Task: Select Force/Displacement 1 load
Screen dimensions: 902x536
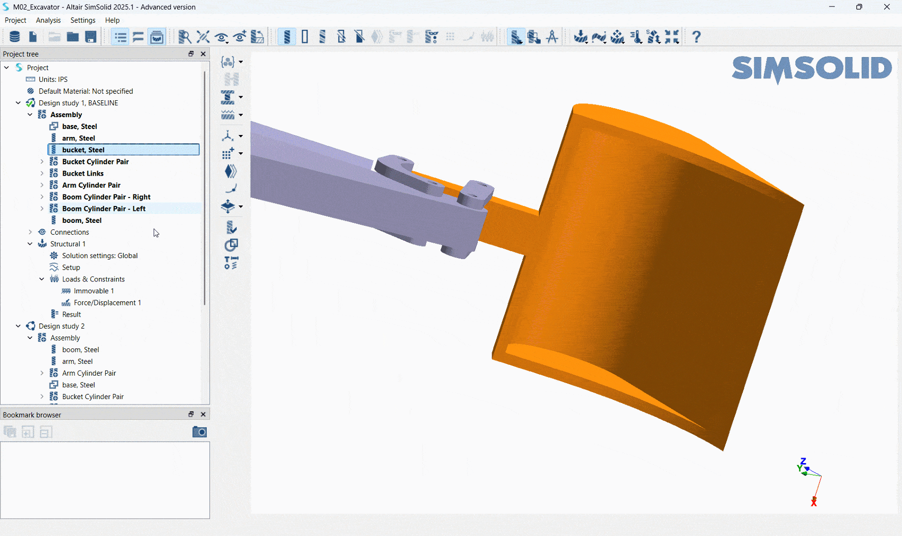Action: (107, 303)
